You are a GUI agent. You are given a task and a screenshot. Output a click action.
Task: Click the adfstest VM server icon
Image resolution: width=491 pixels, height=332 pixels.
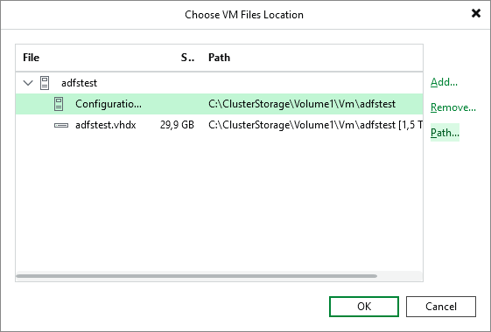(x=45, y=83)
